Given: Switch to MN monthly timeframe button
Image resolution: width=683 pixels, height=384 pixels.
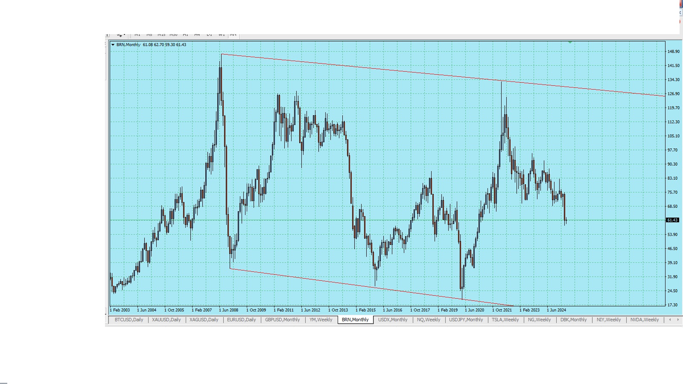Looking at the screenshot, I should (x=233, y=35).
